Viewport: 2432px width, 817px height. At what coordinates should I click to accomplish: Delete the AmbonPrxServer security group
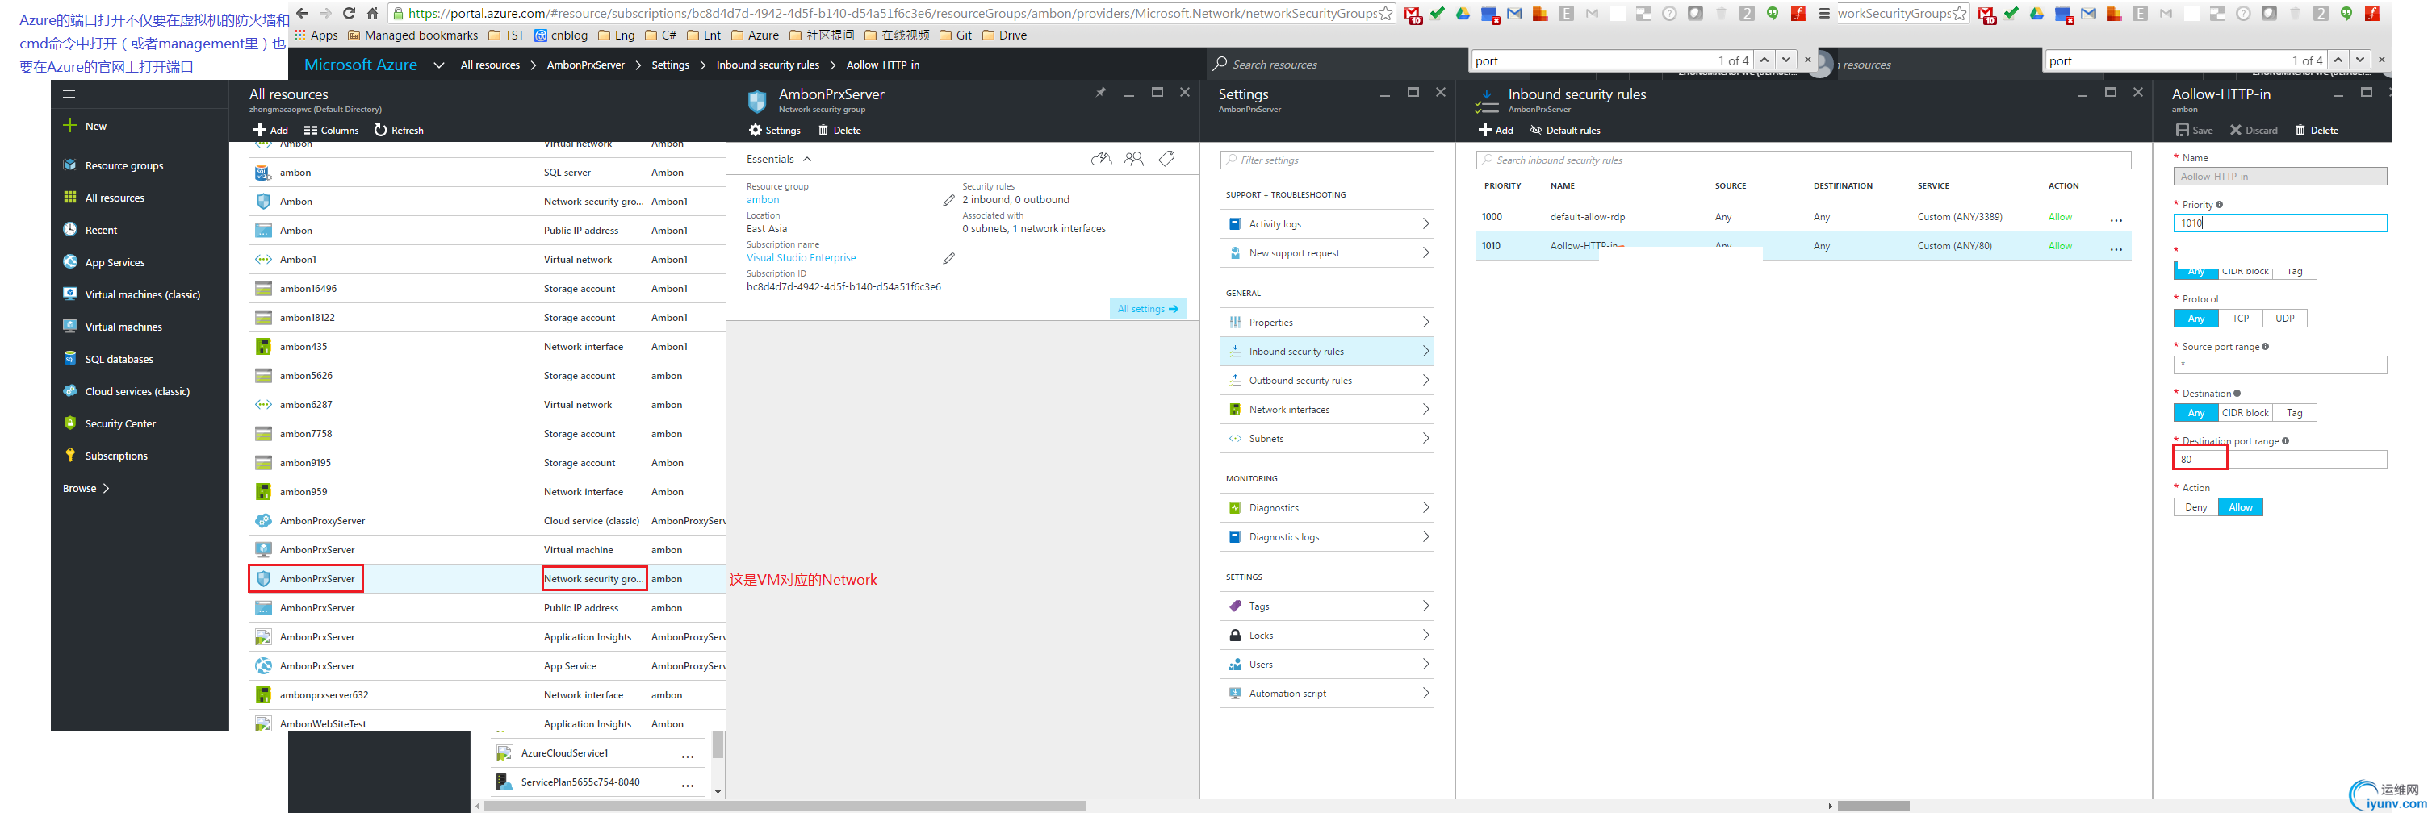click(x=839, y=130)
